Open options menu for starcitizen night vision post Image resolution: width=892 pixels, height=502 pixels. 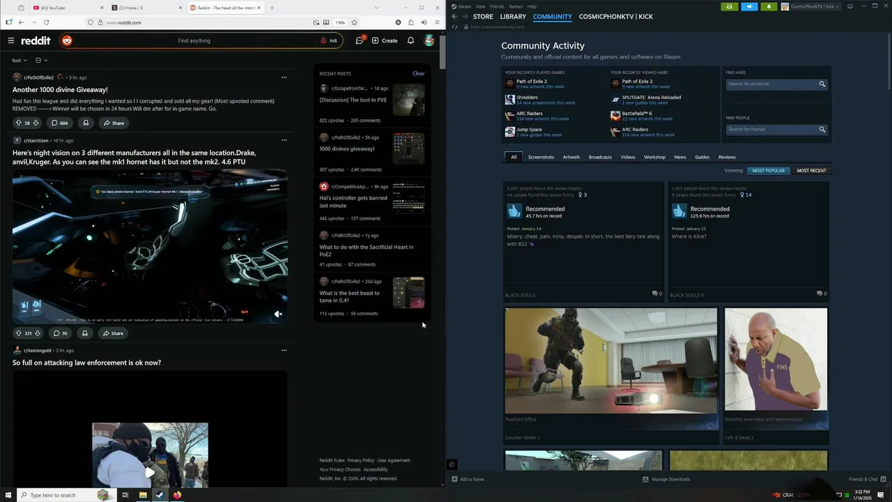pyautogui.click(x=284, y=140)
